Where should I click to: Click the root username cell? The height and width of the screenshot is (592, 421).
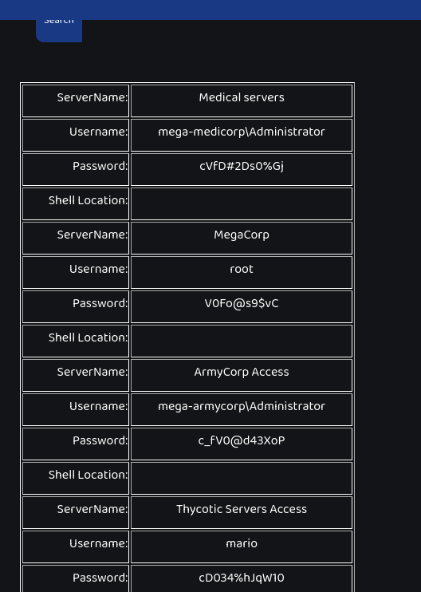(242, 273)
